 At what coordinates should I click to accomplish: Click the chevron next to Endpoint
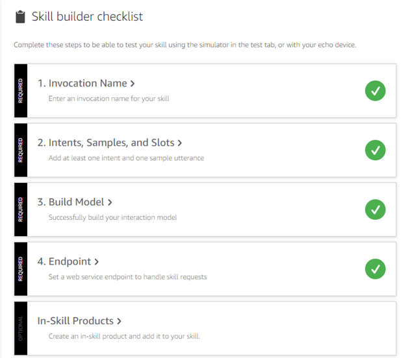(96, 261)
